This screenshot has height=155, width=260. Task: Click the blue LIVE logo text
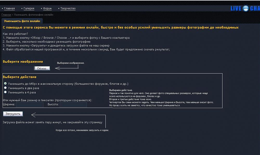click(x=236, y=9)
